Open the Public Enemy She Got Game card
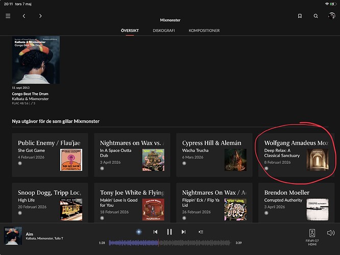Screen dimensions: 340x255 (x=50, y=155)
